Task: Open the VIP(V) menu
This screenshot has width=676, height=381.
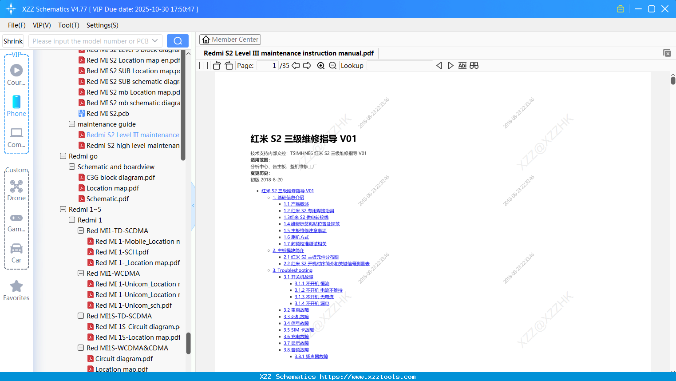Action: [42, 25]
